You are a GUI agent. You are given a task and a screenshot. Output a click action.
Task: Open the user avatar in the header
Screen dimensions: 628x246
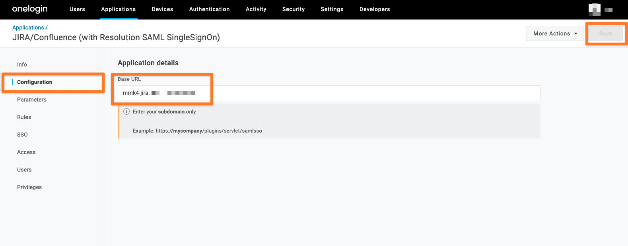(x=594, y=9)
